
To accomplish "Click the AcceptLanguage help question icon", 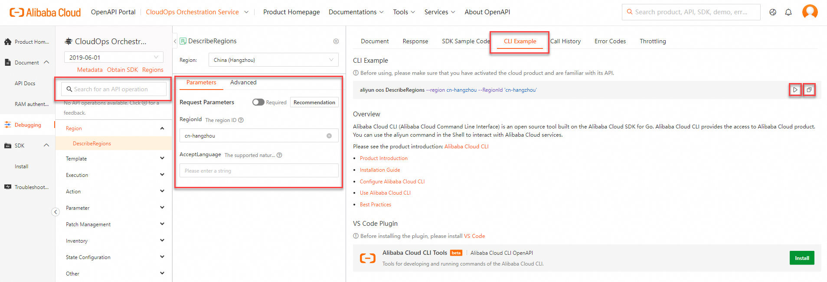I will tap(279, 155).
